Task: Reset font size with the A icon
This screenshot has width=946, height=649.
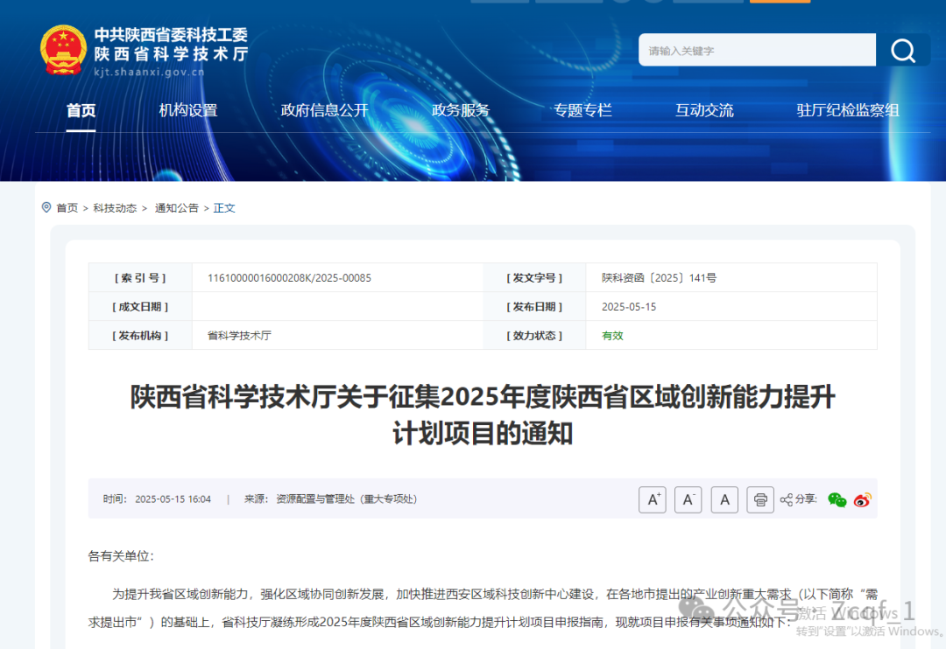Action: click(x=724, y=499)
